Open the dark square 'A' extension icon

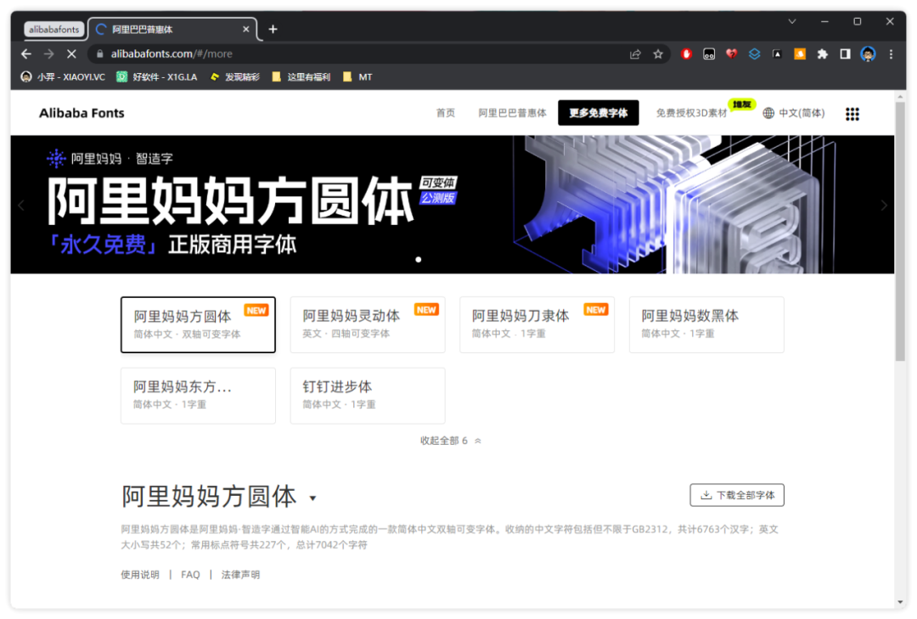point(777,53)
